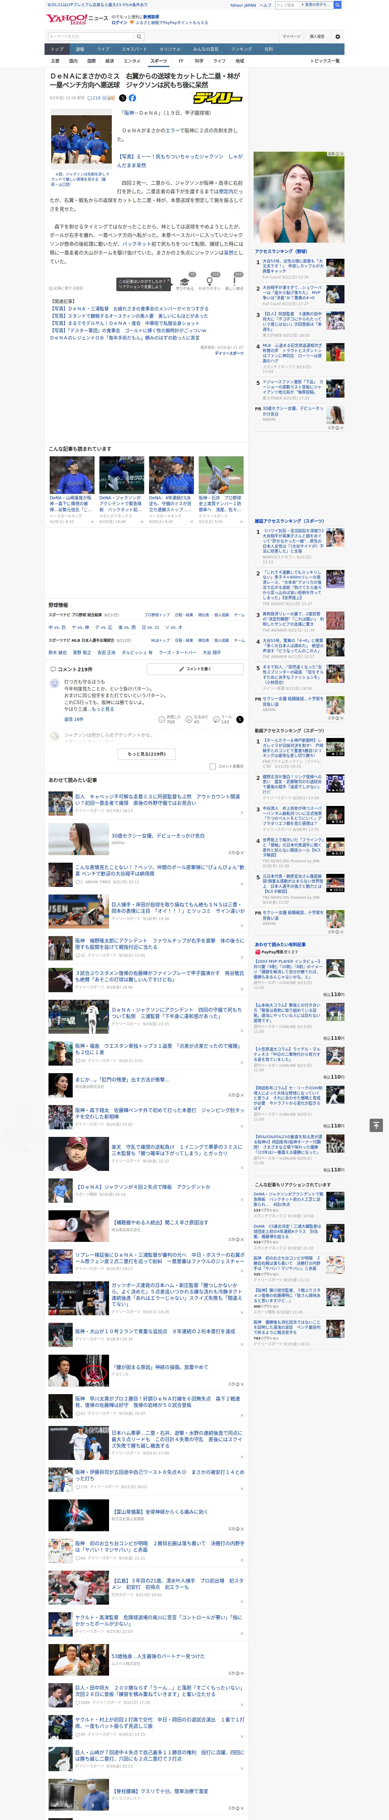Click Yahoo! JAPAN link in top bar

click(x=243, y=5)
